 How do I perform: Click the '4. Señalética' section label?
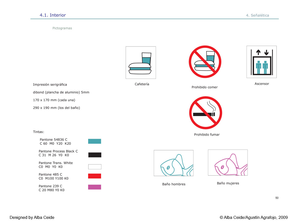(x=257, y=15)
